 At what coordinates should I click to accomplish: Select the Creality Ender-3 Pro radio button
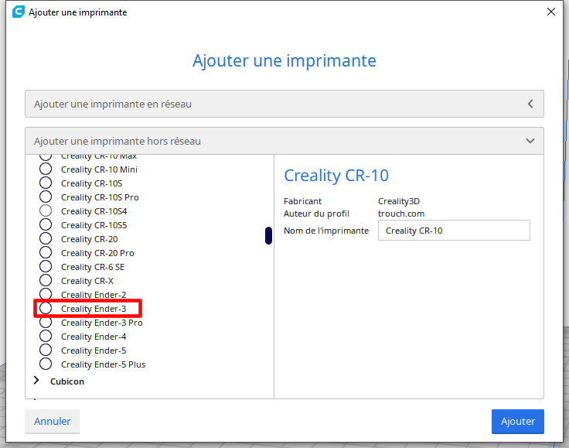[46, 323]
